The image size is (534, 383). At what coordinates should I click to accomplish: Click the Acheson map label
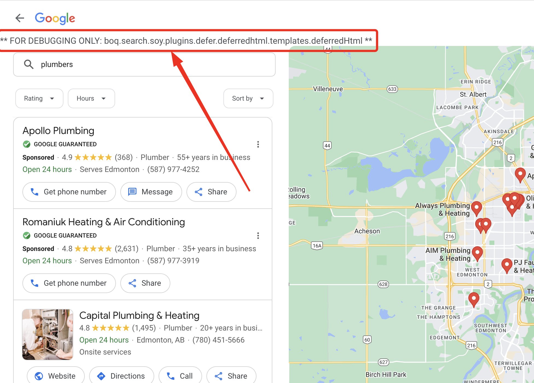pos(367,231)
